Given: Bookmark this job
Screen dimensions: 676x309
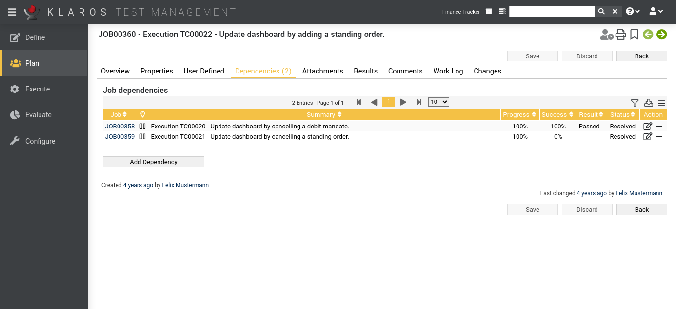Looking at the screenshot, I should [634, 34].
